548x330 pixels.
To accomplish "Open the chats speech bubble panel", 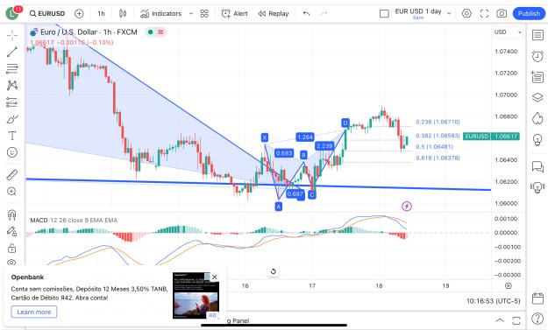I will pyautogui.click(x=537, y=166).
